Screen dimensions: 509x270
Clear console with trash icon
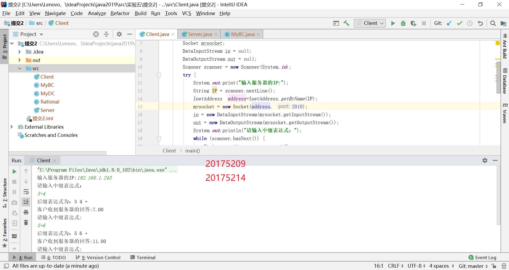pos(26,223)
